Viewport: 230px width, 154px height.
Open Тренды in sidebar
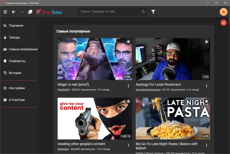(x=20, y=37)
